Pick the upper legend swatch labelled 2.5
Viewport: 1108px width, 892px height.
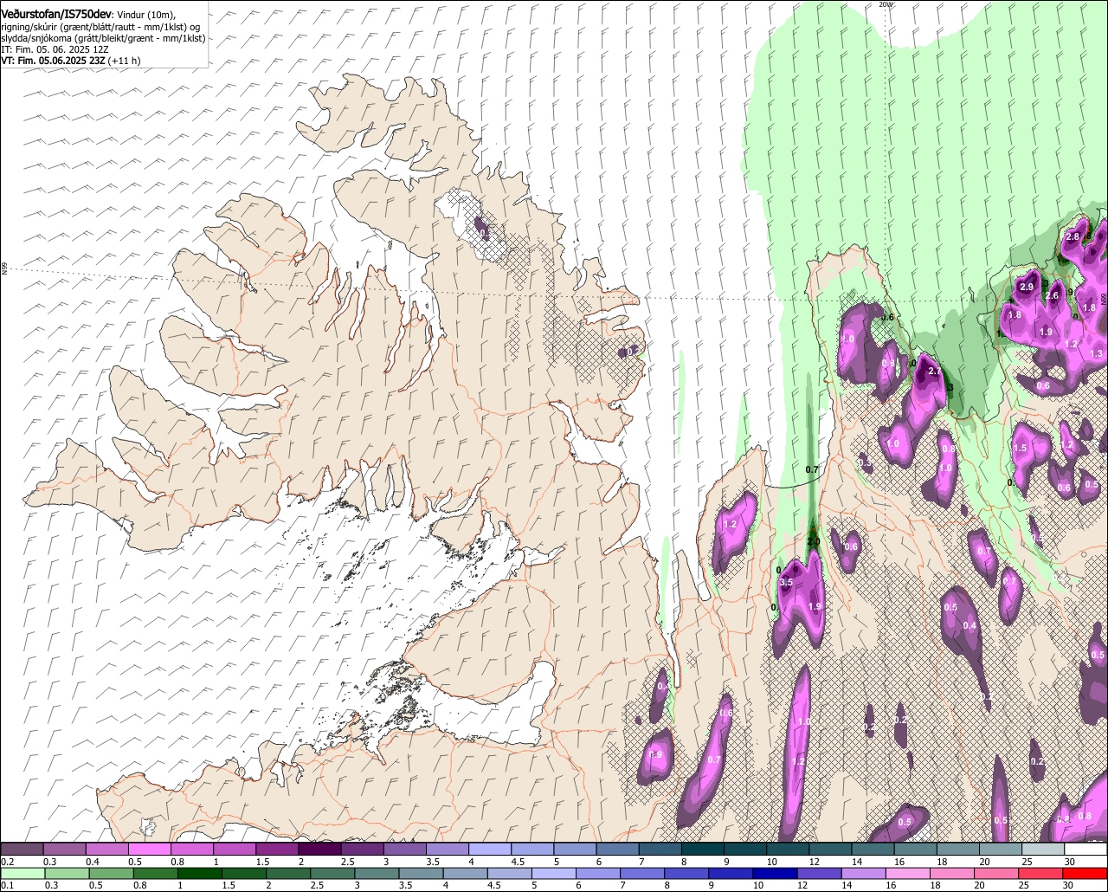coord(362,850)
